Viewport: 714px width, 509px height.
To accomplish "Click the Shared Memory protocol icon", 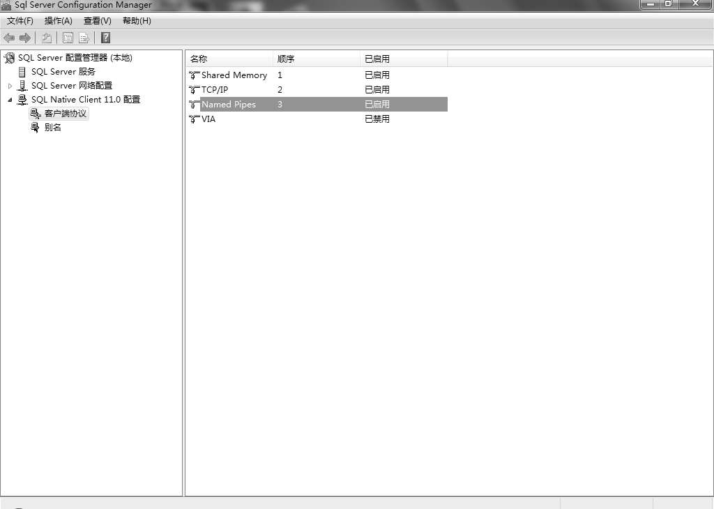I will click(x=195, y=75).
